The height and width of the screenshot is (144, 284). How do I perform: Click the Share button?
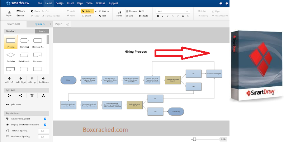[21, 11]
